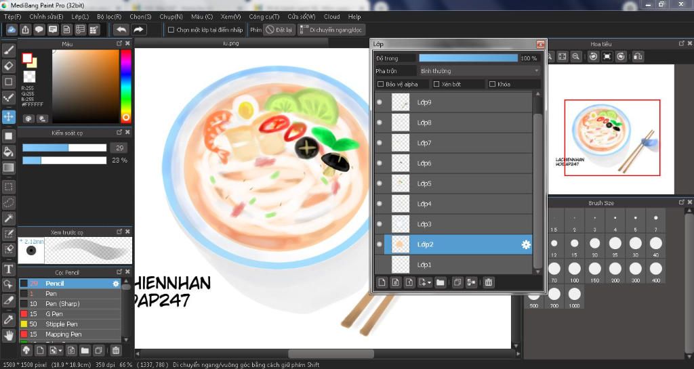
Task: Toggle the 'Khóa' lock checkbox
Action: 492,84
